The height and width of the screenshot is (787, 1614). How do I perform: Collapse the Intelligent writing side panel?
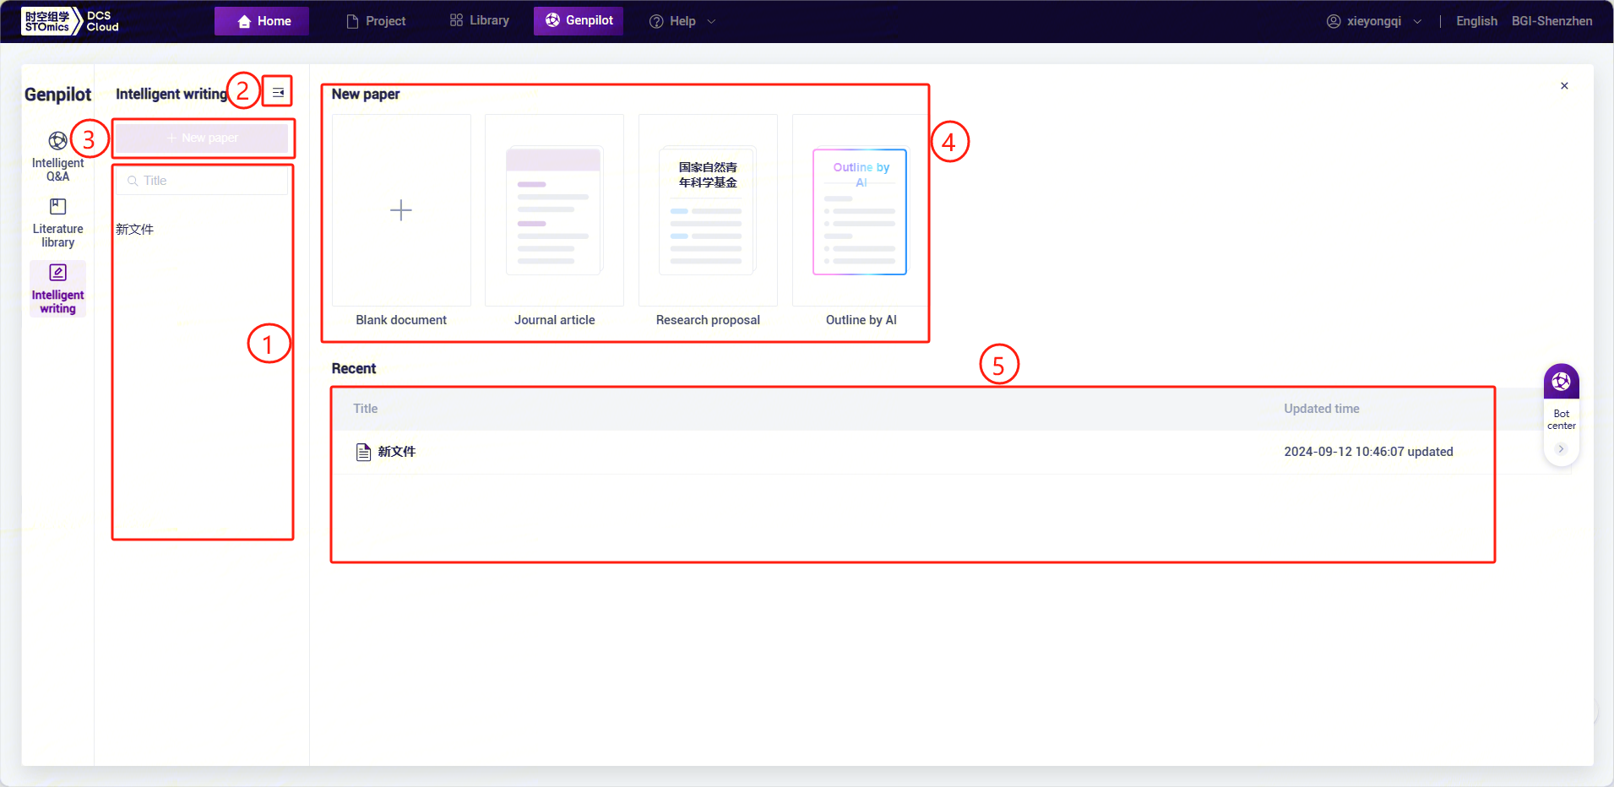click(278, 93)
